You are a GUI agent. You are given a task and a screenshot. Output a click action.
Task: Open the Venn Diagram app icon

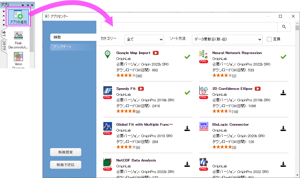pyautogui.click(x=18, y=57)
